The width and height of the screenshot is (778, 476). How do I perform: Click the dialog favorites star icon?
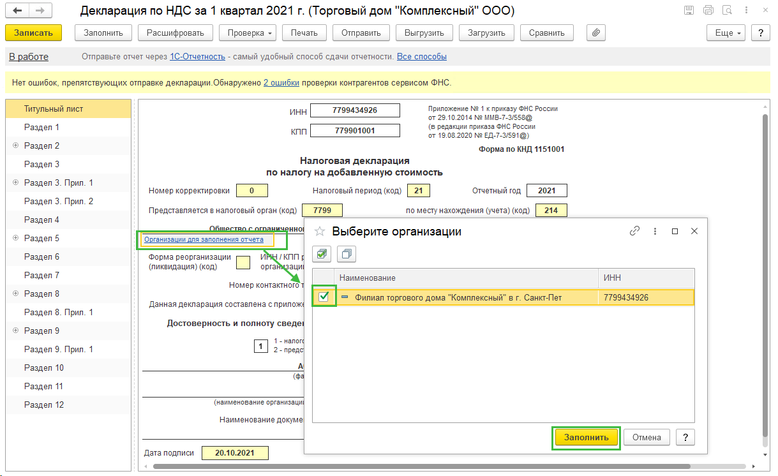(x=320, y=232)
